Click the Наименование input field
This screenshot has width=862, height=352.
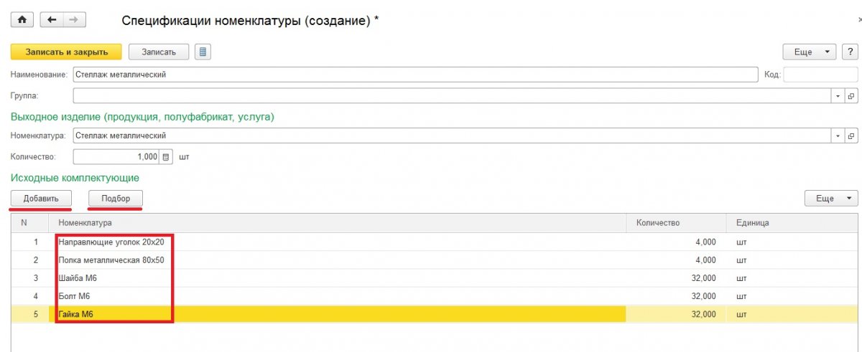coord(415,75)
